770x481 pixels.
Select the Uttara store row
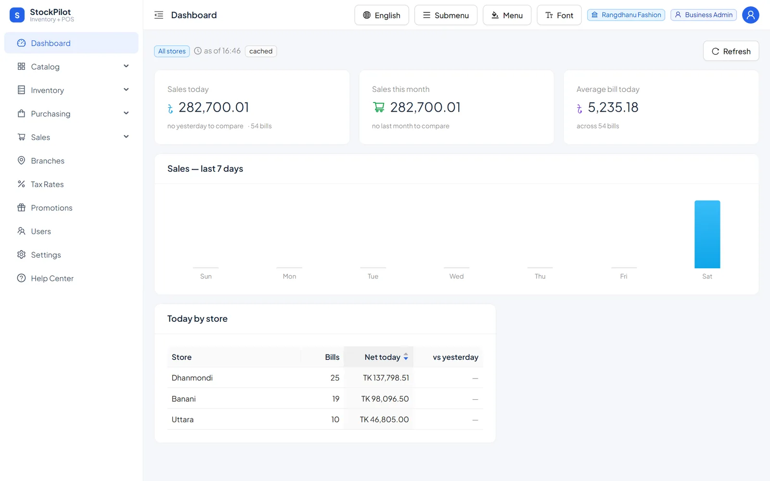325,419
